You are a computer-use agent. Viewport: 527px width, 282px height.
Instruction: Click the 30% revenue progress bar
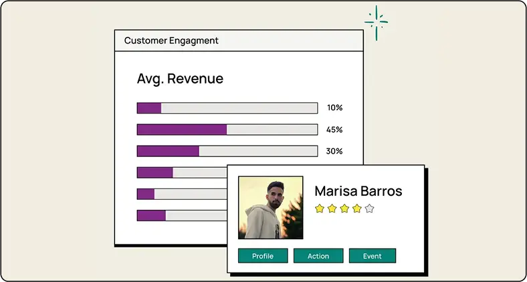(x=227, y=151)
